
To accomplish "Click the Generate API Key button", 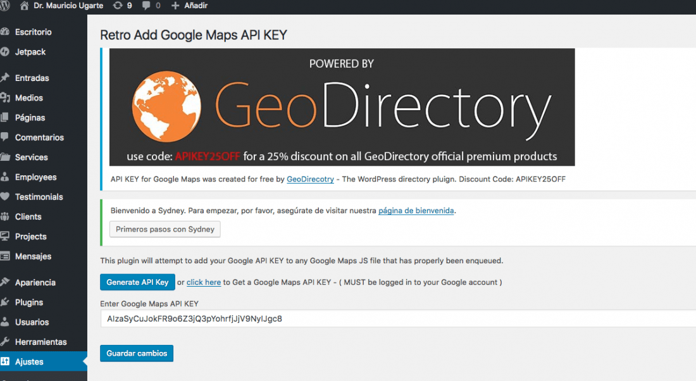I will (137, 282).
